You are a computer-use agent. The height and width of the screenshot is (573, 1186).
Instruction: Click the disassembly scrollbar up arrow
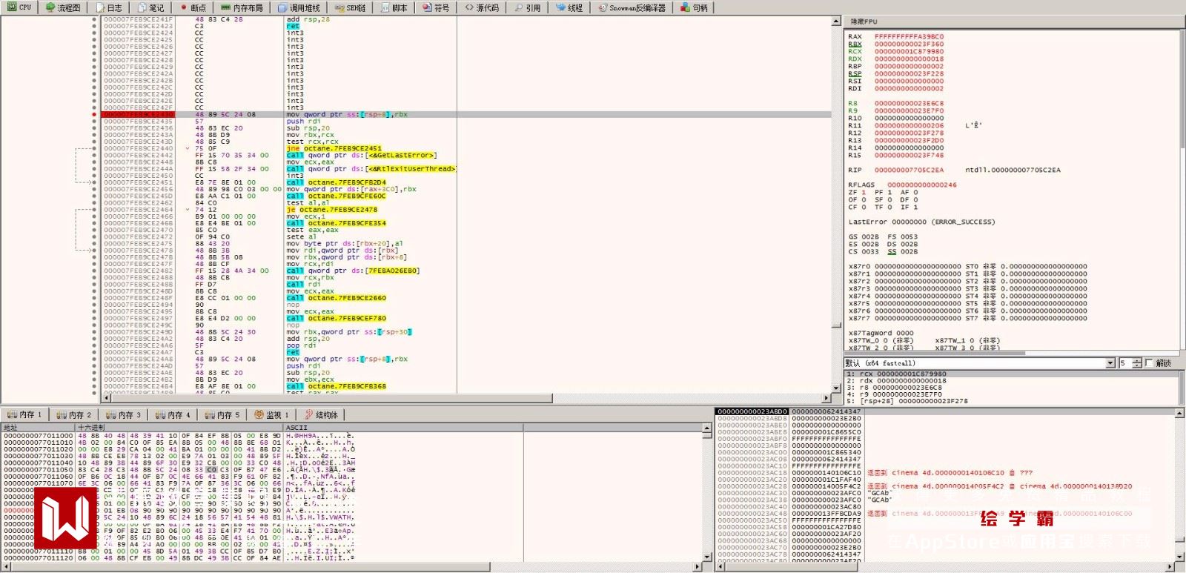tap(836, 21)
